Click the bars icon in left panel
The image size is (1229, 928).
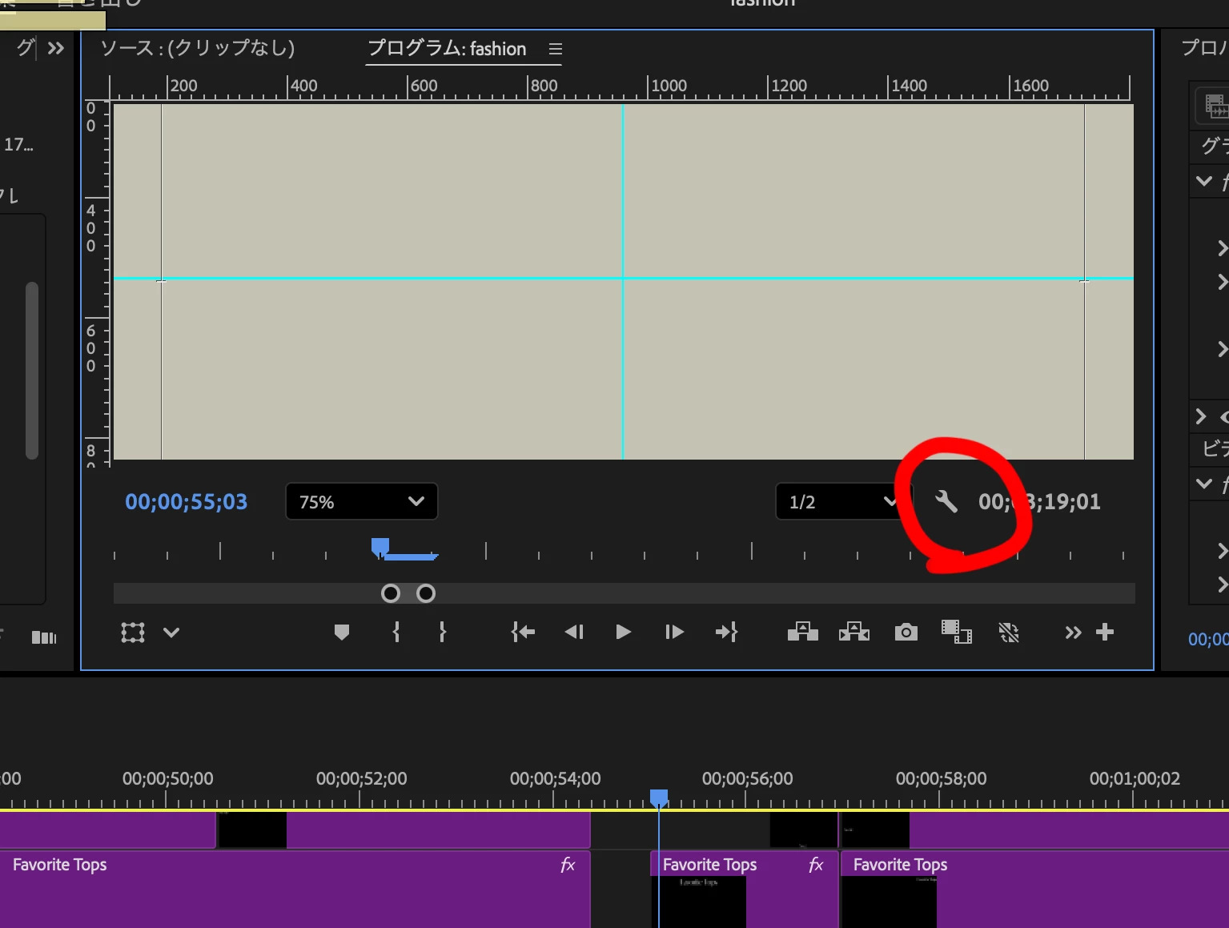44,637
